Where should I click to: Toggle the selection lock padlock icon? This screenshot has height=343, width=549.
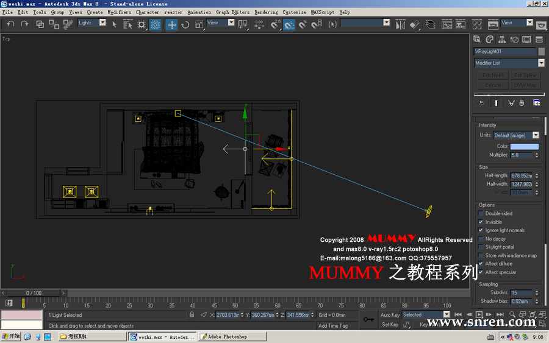[192, 314]
